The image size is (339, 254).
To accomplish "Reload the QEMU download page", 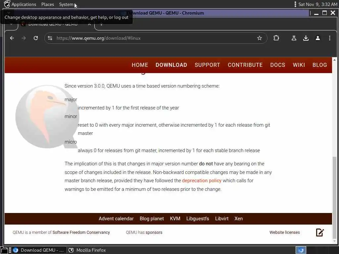I will pos(36,38).
